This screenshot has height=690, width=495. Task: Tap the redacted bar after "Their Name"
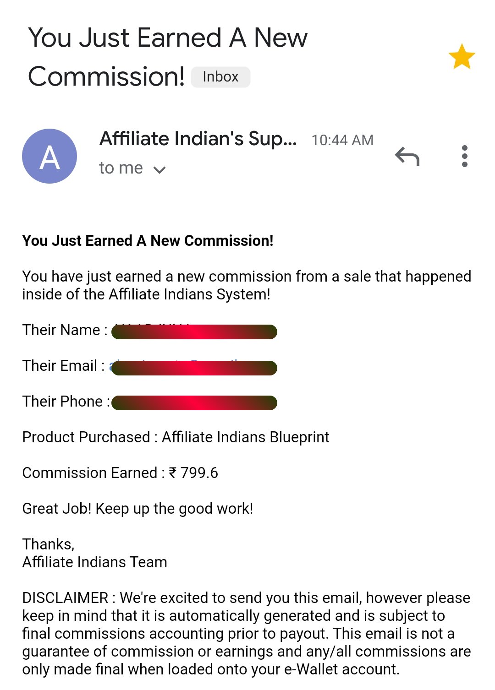click(x=194, y=331)
